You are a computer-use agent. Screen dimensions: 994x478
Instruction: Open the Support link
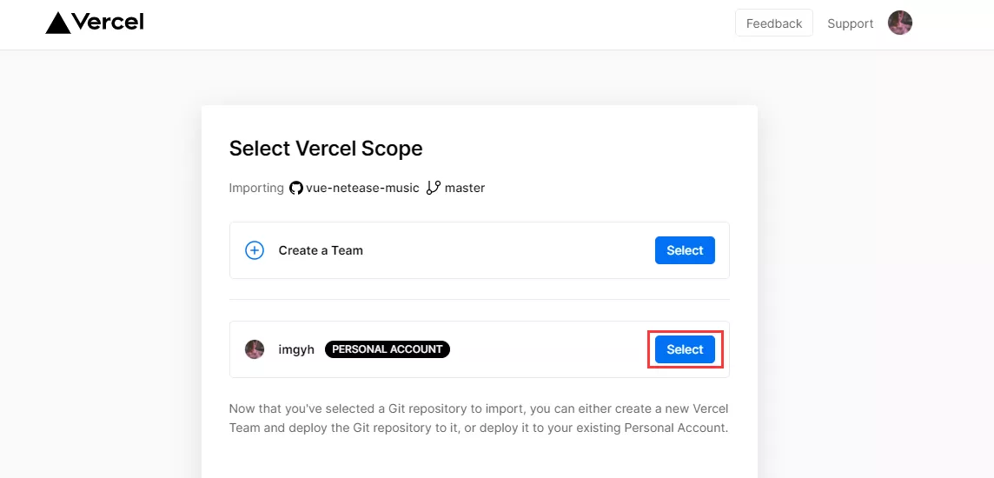850,23
